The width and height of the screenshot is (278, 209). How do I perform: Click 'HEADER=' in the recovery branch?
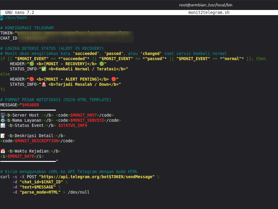18,64
